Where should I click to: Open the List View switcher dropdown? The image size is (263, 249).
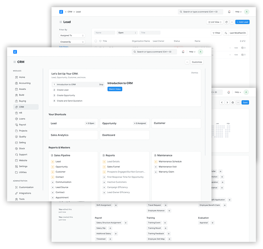215,22
